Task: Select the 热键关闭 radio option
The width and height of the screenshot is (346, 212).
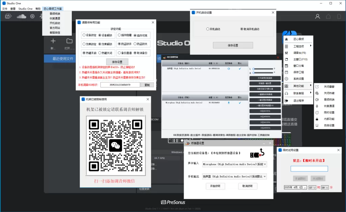Action: click(100, 53)
